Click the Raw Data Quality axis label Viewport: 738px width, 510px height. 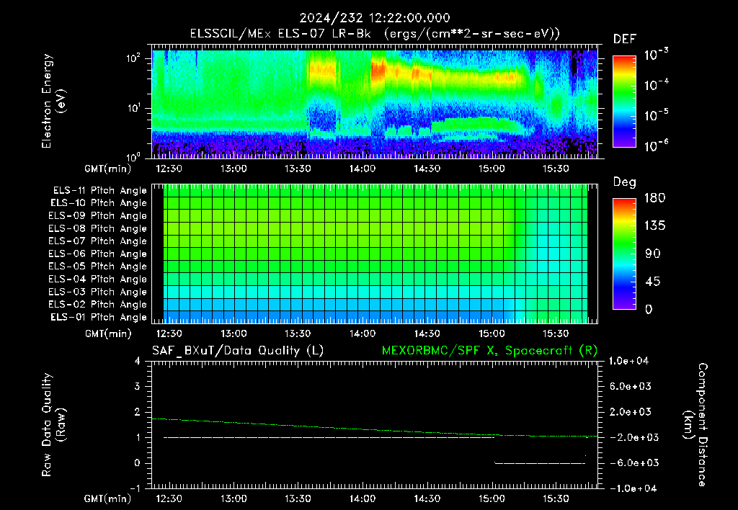tap(53, 425)
